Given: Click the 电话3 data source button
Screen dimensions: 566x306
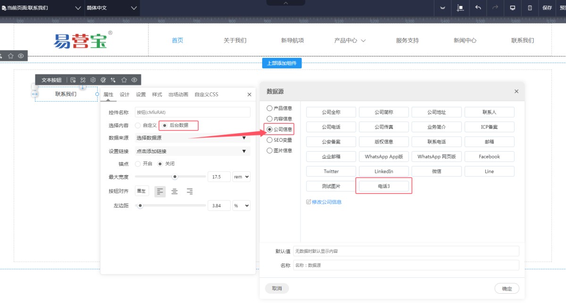Looking at the screenshot, I should [x=383, y=186].
